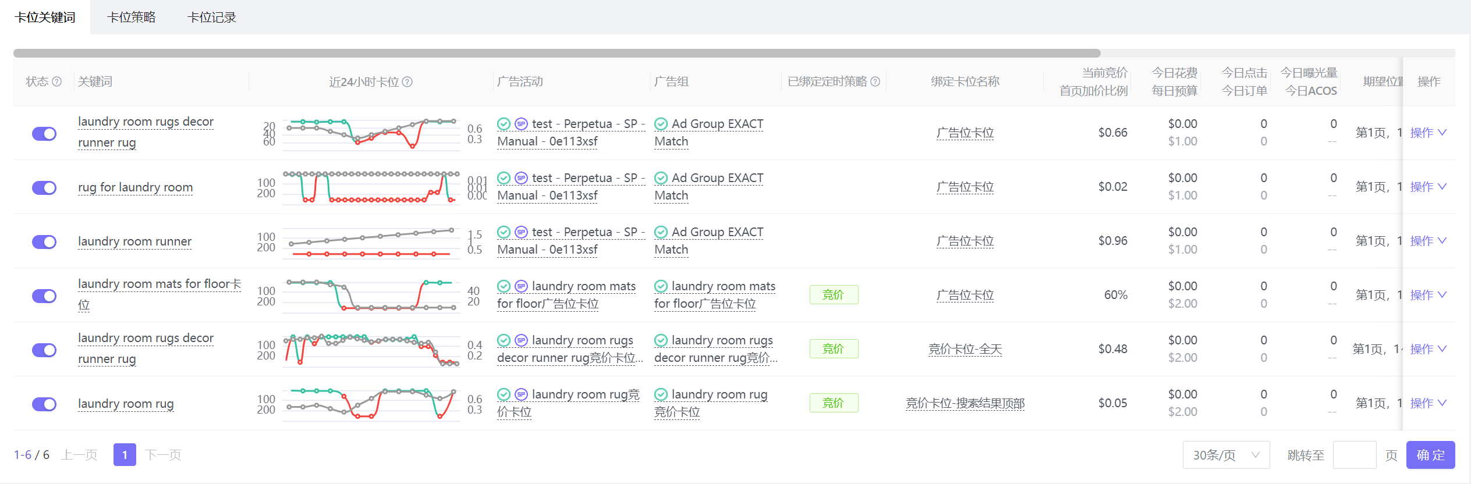Screen dimensions: 1471x484
Task: Open the 竞价卡位-搜索结果顶部 link
Action: [965, 403]
